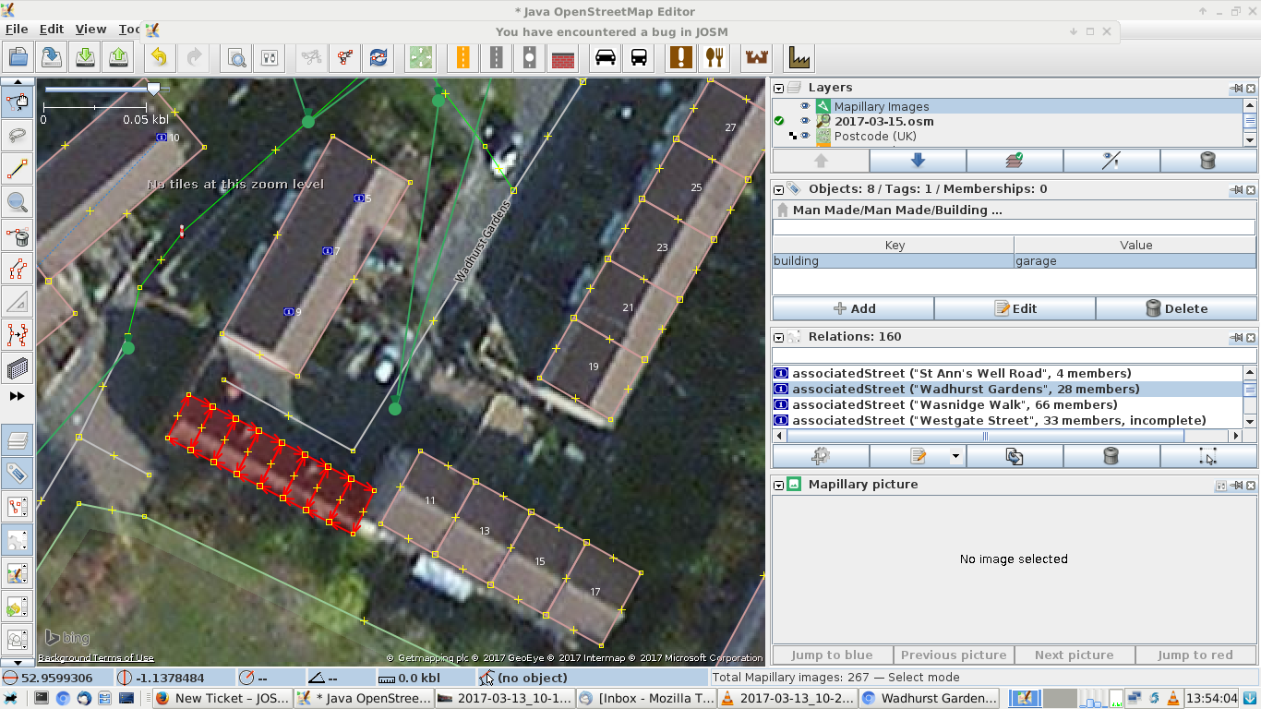The width and height of the screenshot is (1261, 709).
Task: Click the Search magnifier toolbar icon
Action: click(x=237, y=57)
